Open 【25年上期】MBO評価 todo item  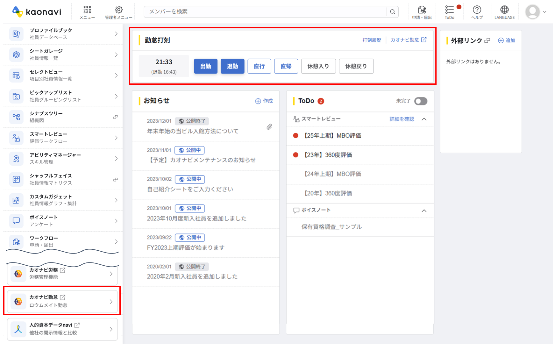tap(333, 136)
